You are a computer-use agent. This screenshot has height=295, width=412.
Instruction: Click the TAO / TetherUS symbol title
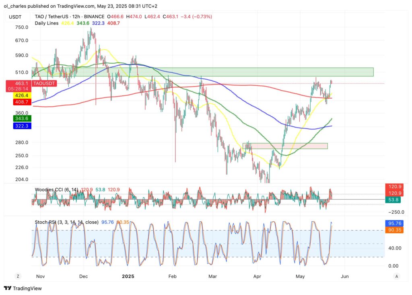pyautogui.click(x=54, y=17)
